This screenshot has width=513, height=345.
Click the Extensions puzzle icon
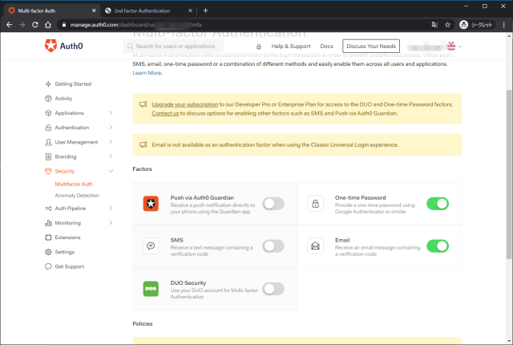(x=48, y=237)
